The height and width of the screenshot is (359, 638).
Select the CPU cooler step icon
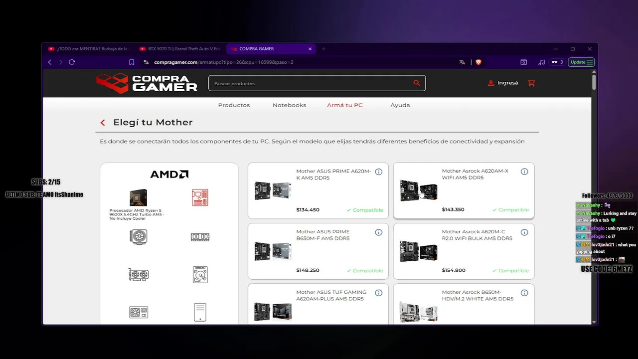click(139, 236)
